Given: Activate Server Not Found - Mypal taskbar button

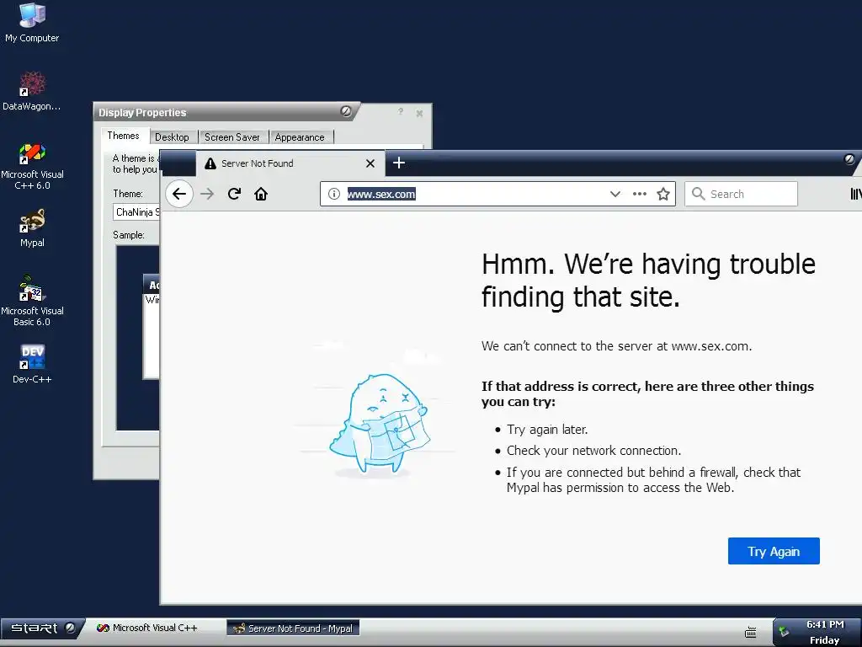Looking at the screenshot, I should tap(293, 628).
